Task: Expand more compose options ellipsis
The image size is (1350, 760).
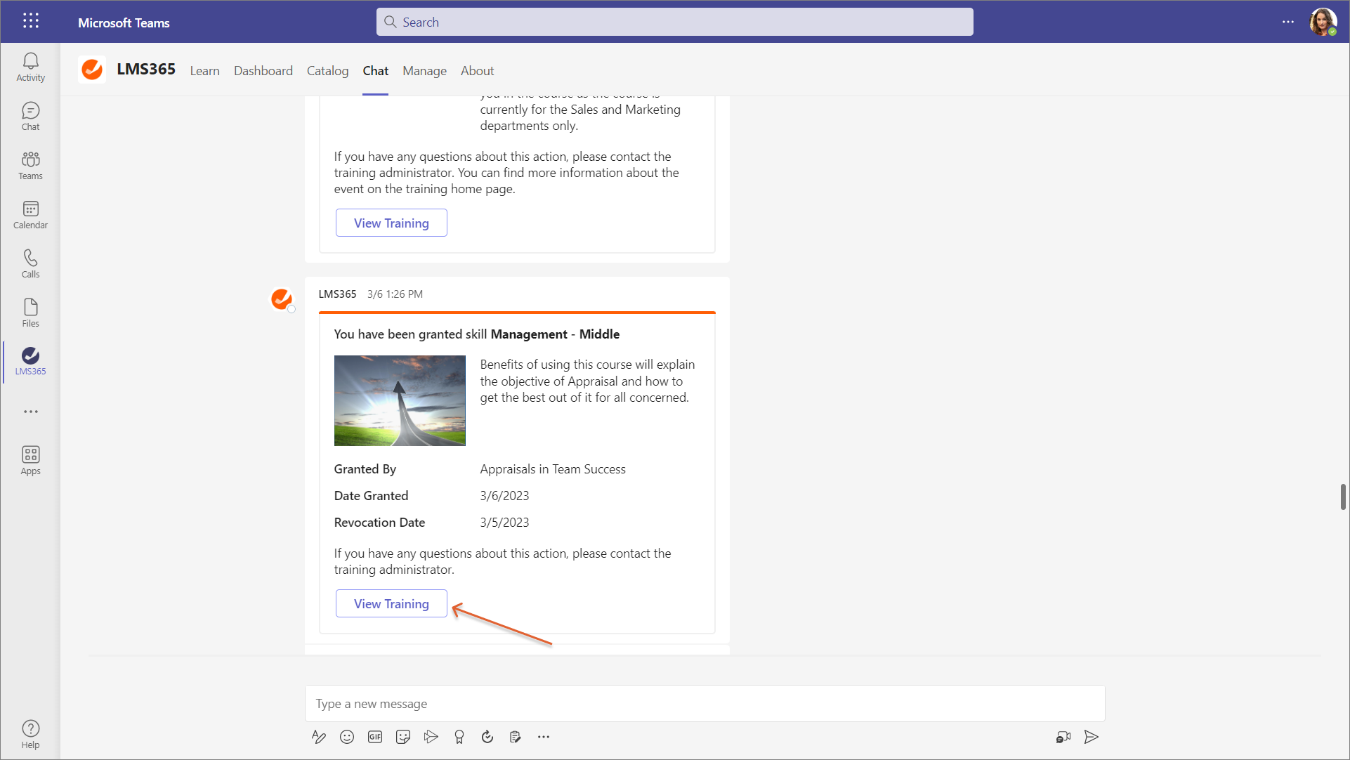Action: tap(544, 737)
